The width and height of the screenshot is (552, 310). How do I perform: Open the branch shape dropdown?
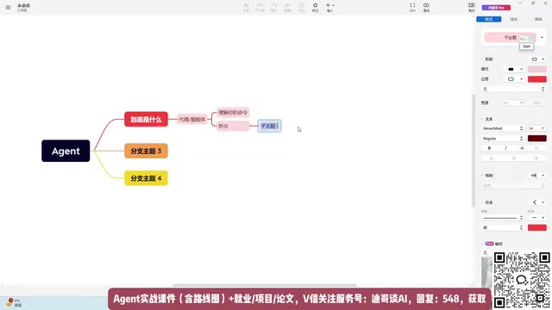point(538,202)
